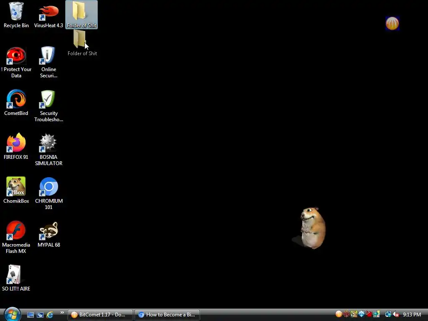Open the Windows Start orb

12,314
